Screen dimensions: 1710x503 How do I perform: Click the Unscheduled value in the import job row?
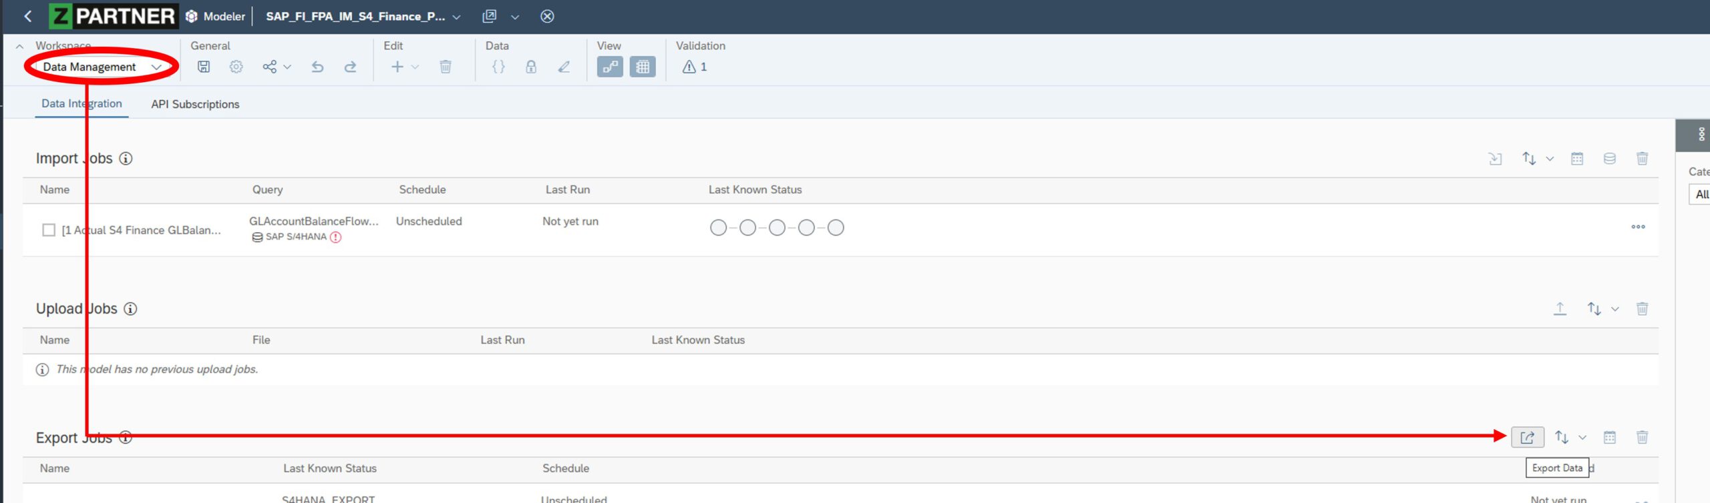(429, 221)
